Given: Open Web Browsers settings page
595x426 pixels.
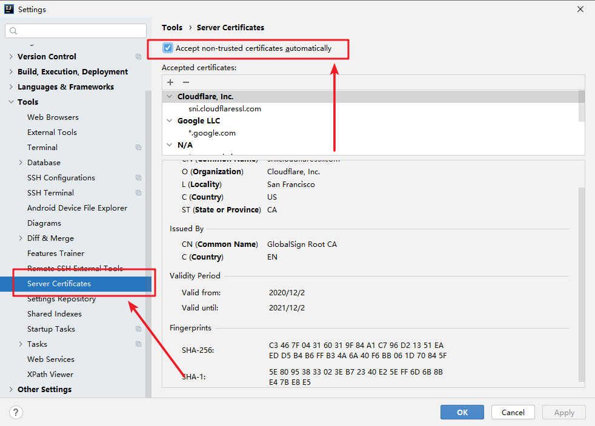Looking at the screenshot, I should (x=53, y=117).
